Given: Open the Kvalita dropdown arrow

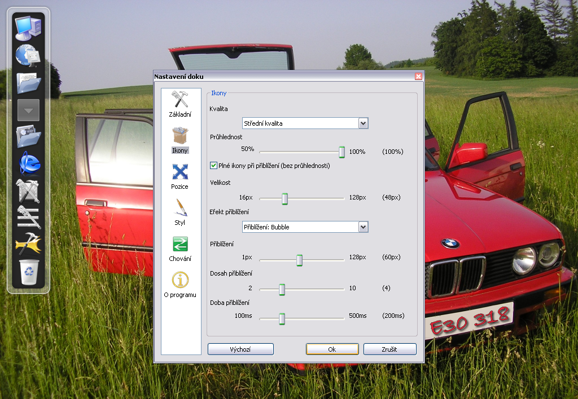Looking at the screenshot, I should pyautogui.click(x=363, y=123).
